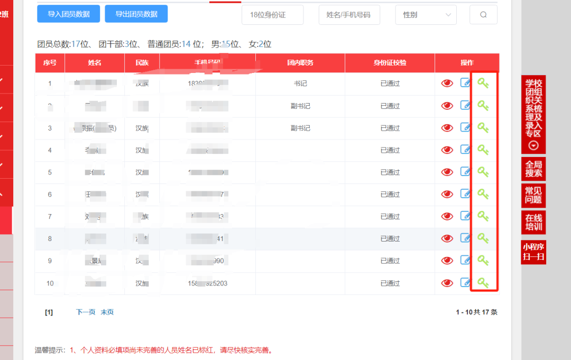Click the green key icon in row 1
571x360 pixels.
pos(483,83)
